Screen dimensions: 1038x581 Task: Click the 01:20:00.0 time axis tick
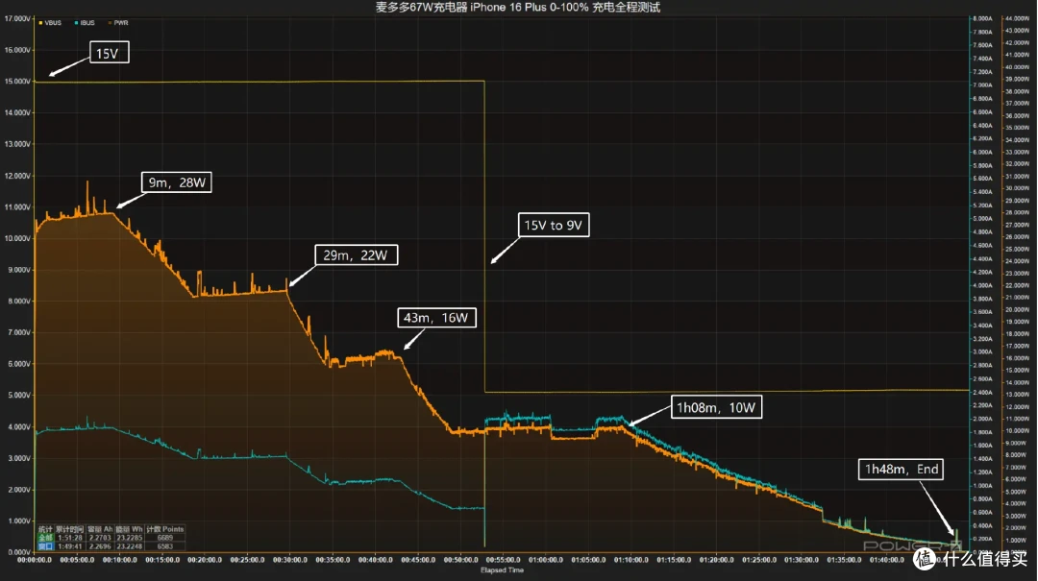716,560
